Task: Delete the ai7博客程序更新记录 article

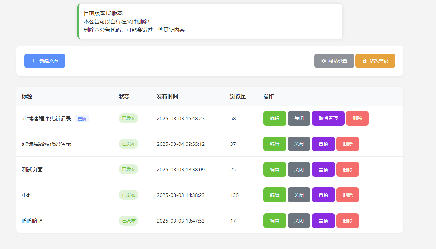Action: tap(357, 118)
